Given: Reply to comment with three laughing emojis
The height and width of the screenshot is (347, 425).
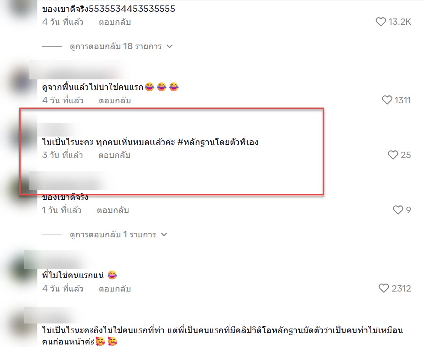Looking at the screenshot, I should click(115, 100).
